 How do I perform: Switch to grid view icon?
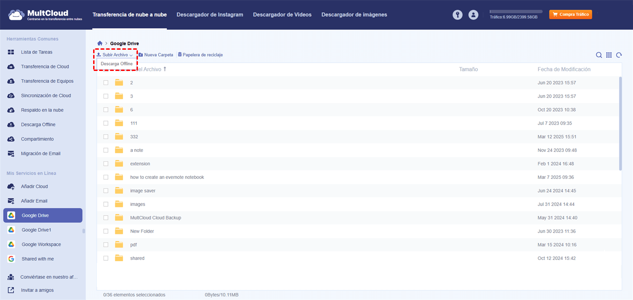(609, 55)
